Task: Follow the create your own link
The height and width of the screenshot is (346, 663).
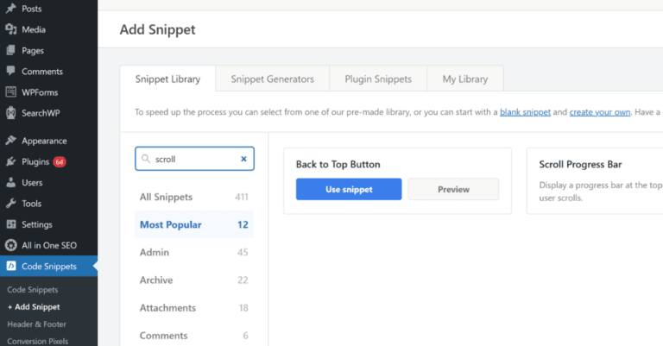Action: [x=600, y=112]
